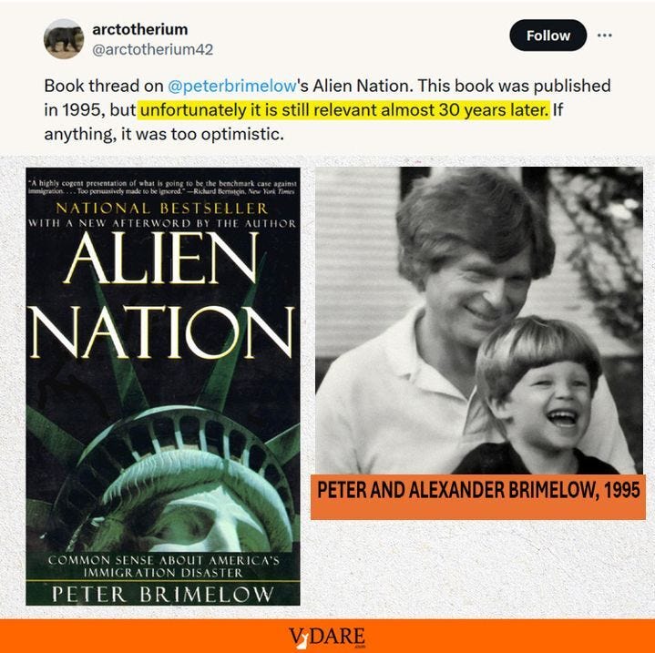The width and height of the screenshot is (655, 653).
Task: Open the three-dot more options menu
Action: pyautogui.click(x=605, y=36)
